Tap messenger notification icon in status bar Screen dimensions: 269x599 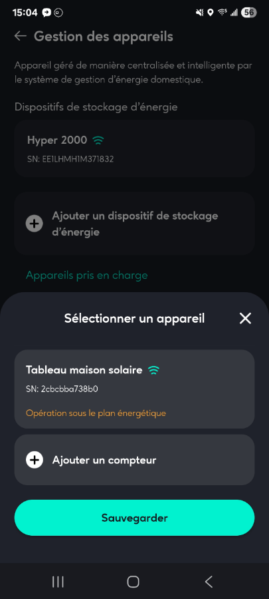tap(47, 13)
